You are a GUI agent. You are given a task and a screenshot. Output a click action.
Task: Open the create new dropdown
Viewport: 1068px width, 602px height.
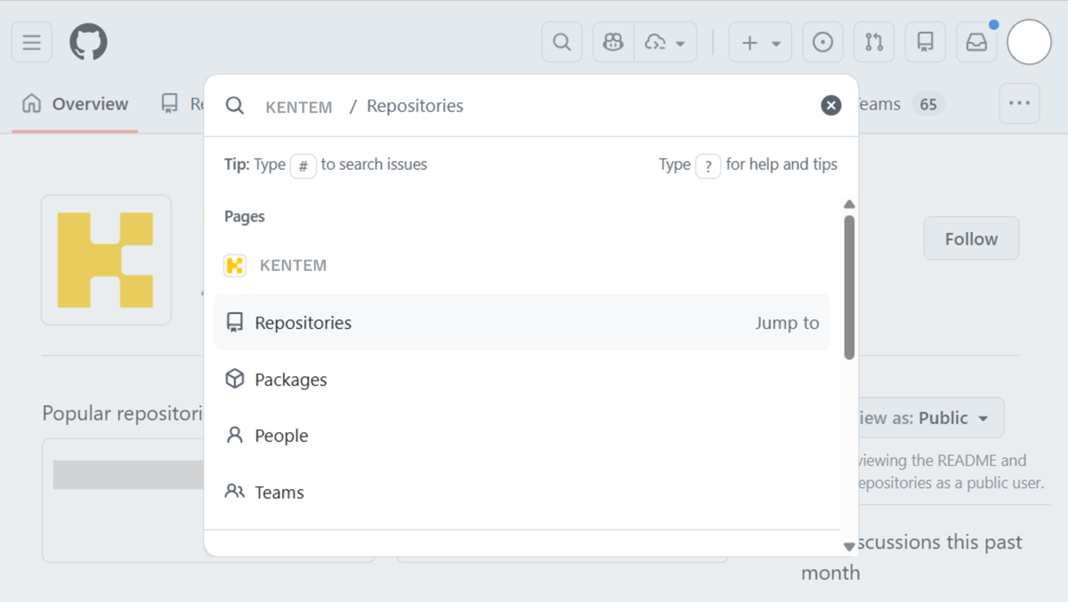pos(760,41)
